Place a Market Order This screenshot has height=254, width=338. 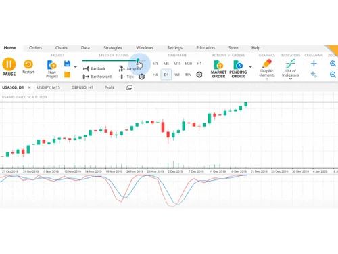[x=218, y=69]
